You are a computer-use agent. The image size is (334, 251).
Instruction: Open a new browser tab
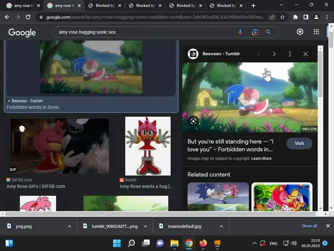[253, 6]
